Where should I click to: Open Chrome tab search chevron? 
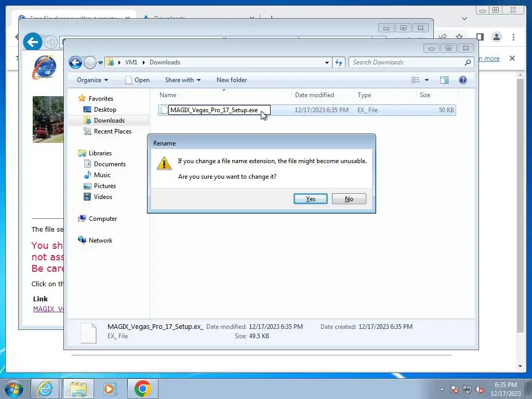pyautogui.click(x=464, y=19)
